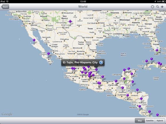The width and height of the screenshot is (166, 124).
Task: Tap the Back button
Action: point(5,7)
